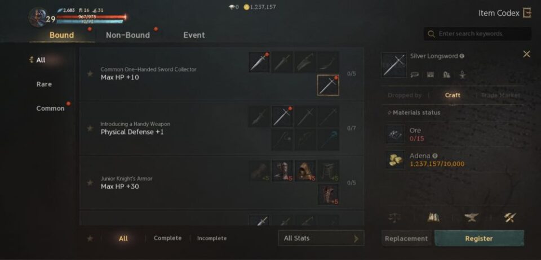Click the Register button
Image resolution: width=541 pixels, height=260 pixels.
pos(479,238)
